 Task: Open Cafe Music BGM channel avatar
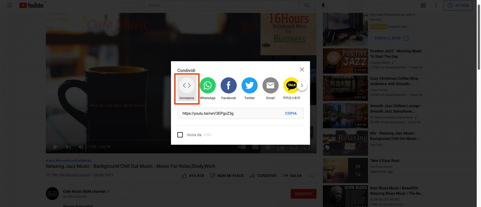[x=52, y=193]
